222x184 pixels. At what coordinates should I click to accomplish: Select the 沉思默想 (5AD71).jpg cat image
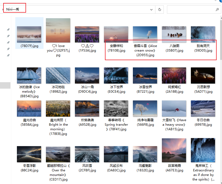(203, 75)
